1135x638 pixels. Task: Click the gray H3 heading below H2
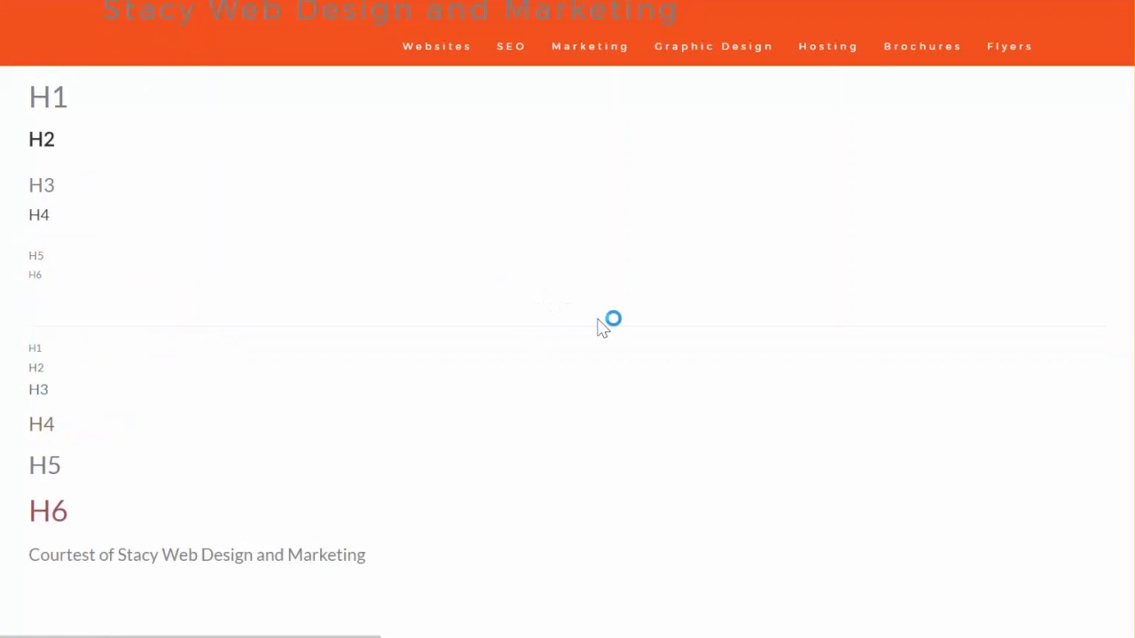pos(42,185)
